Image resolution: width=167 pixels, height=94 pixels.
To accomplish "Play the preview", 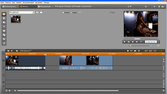I will tap(124, 42).
